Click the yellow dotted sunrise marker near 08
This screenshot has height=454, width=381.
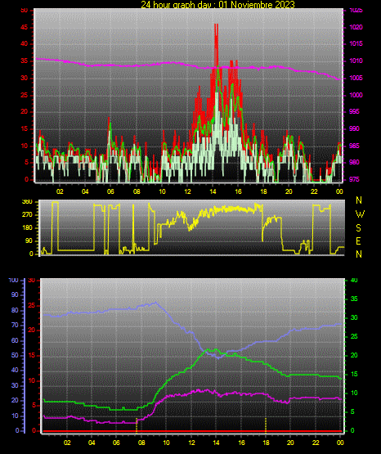(x=137, y=425)
